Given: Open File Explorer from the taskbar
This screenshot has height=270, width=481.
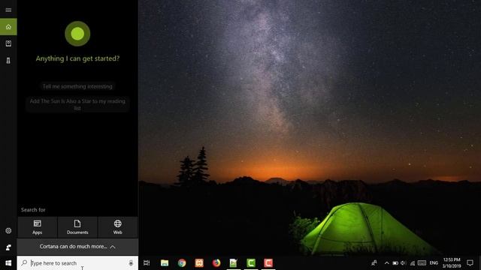Looking at the screenshot, I should [165, 263].
